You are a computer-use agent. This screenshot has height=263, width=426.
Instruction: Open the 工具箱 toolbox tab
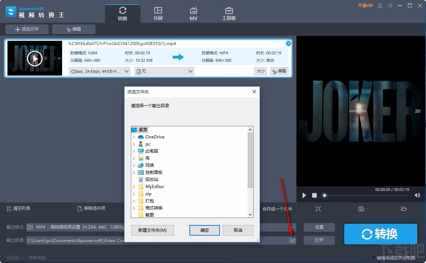229,13
